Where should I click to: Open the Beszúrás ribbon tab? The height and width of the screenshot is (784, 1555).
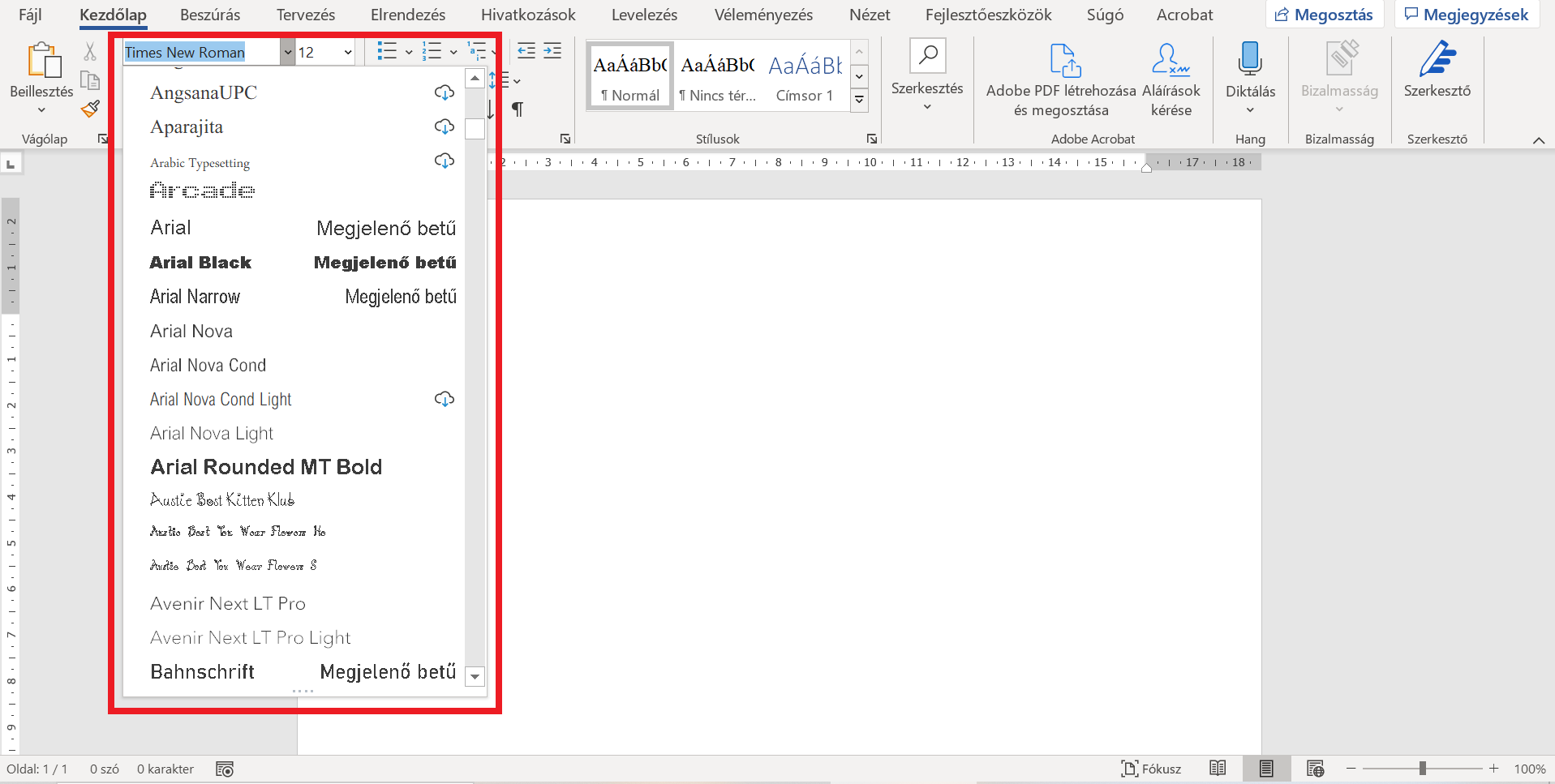coord(210,15)
